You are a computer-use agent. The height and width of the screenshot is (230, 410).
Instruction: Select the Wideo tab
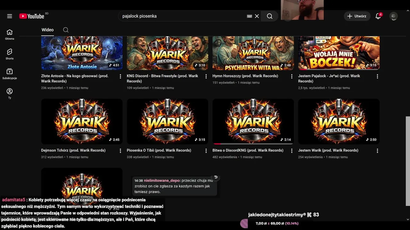click(47, 30)
